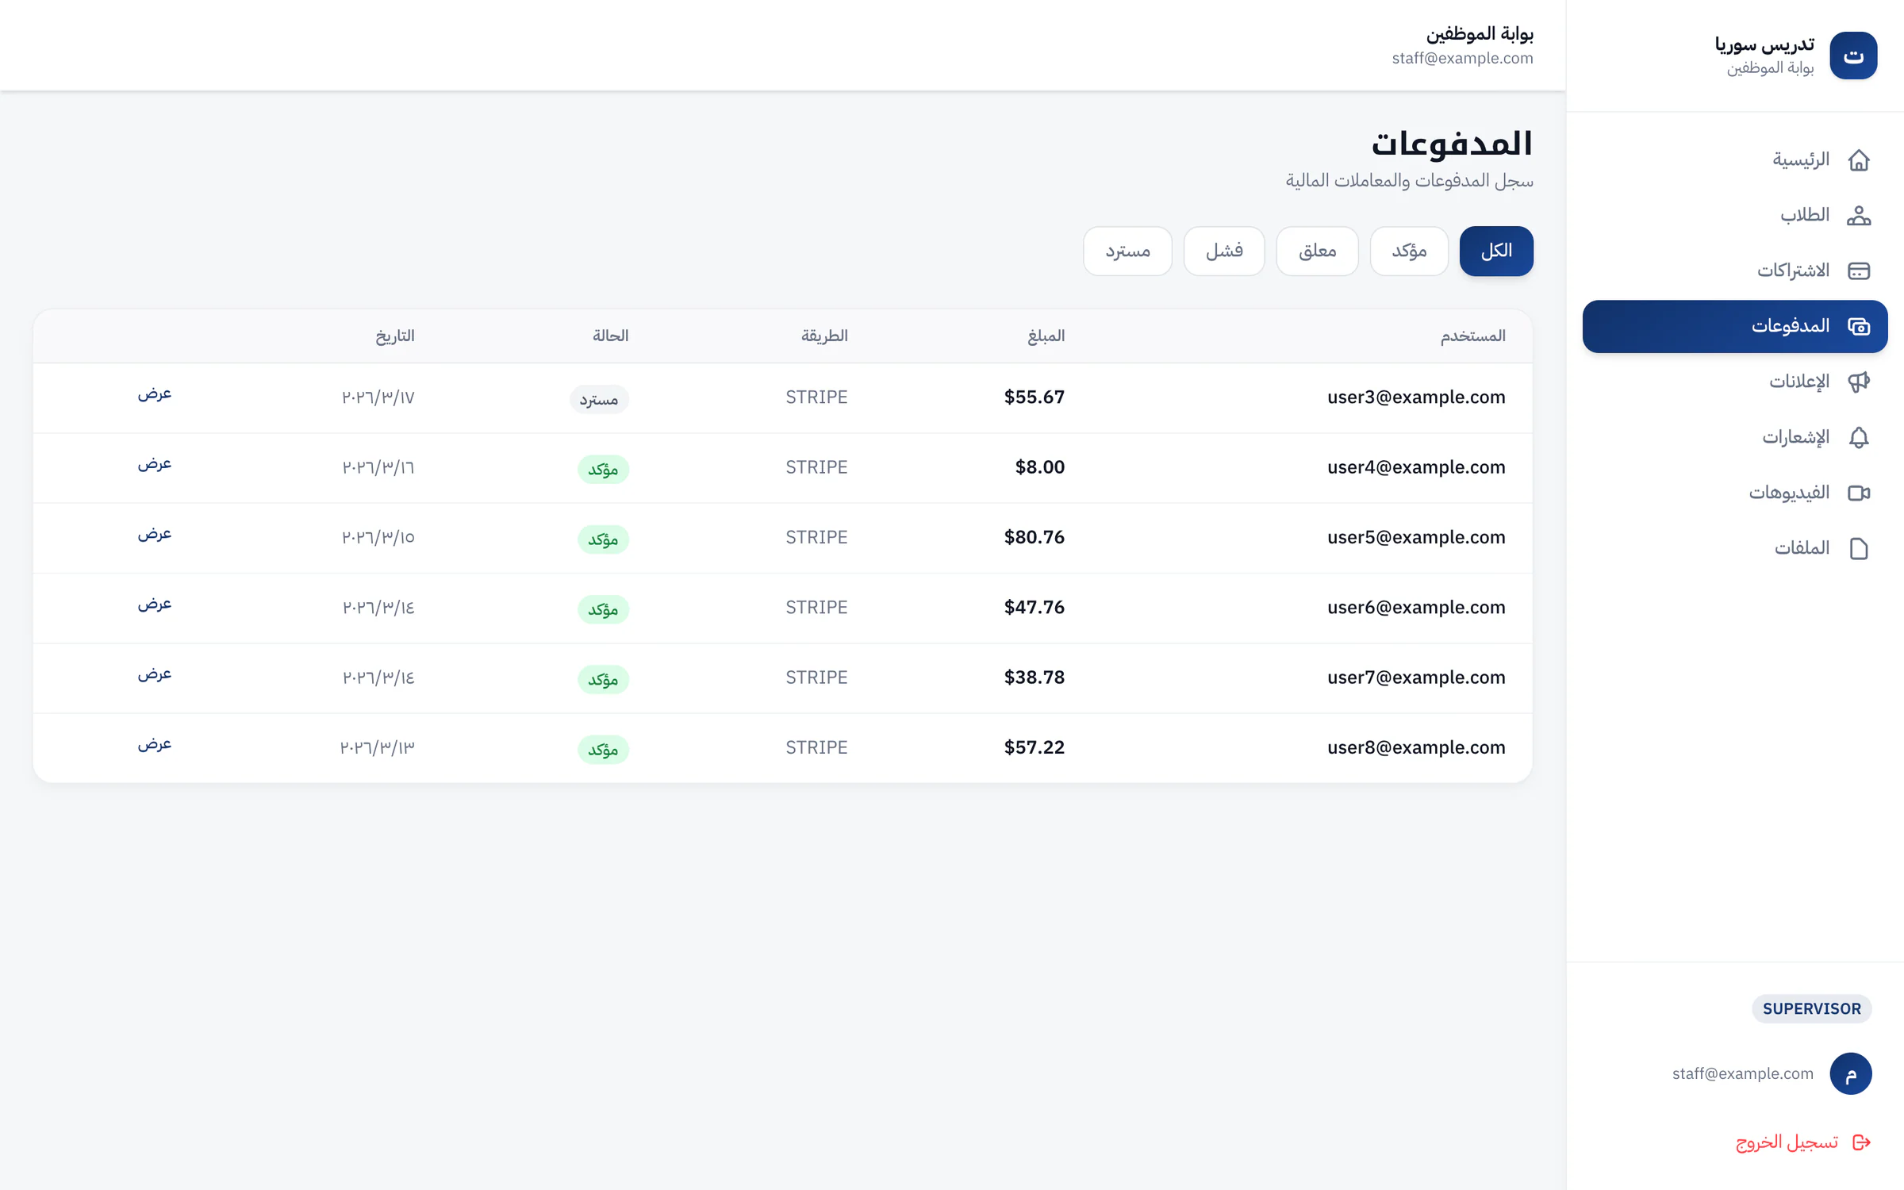The height and width of the screenshot is (1190, 1904).
Task: Click the home icon beside الرئيسية
Action: click(x=1858, y=160)
